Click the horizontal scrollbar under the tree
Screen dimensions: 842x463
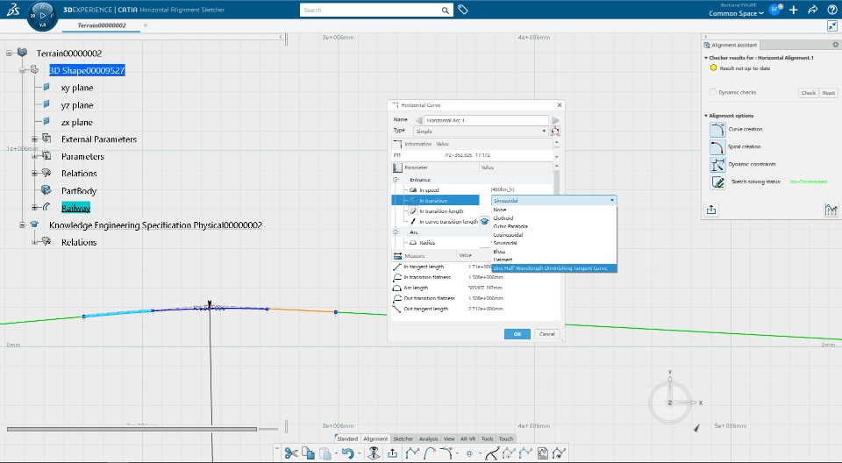132,429
